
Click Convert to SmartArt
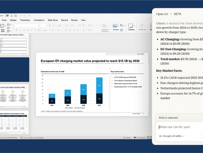point(105,28)
